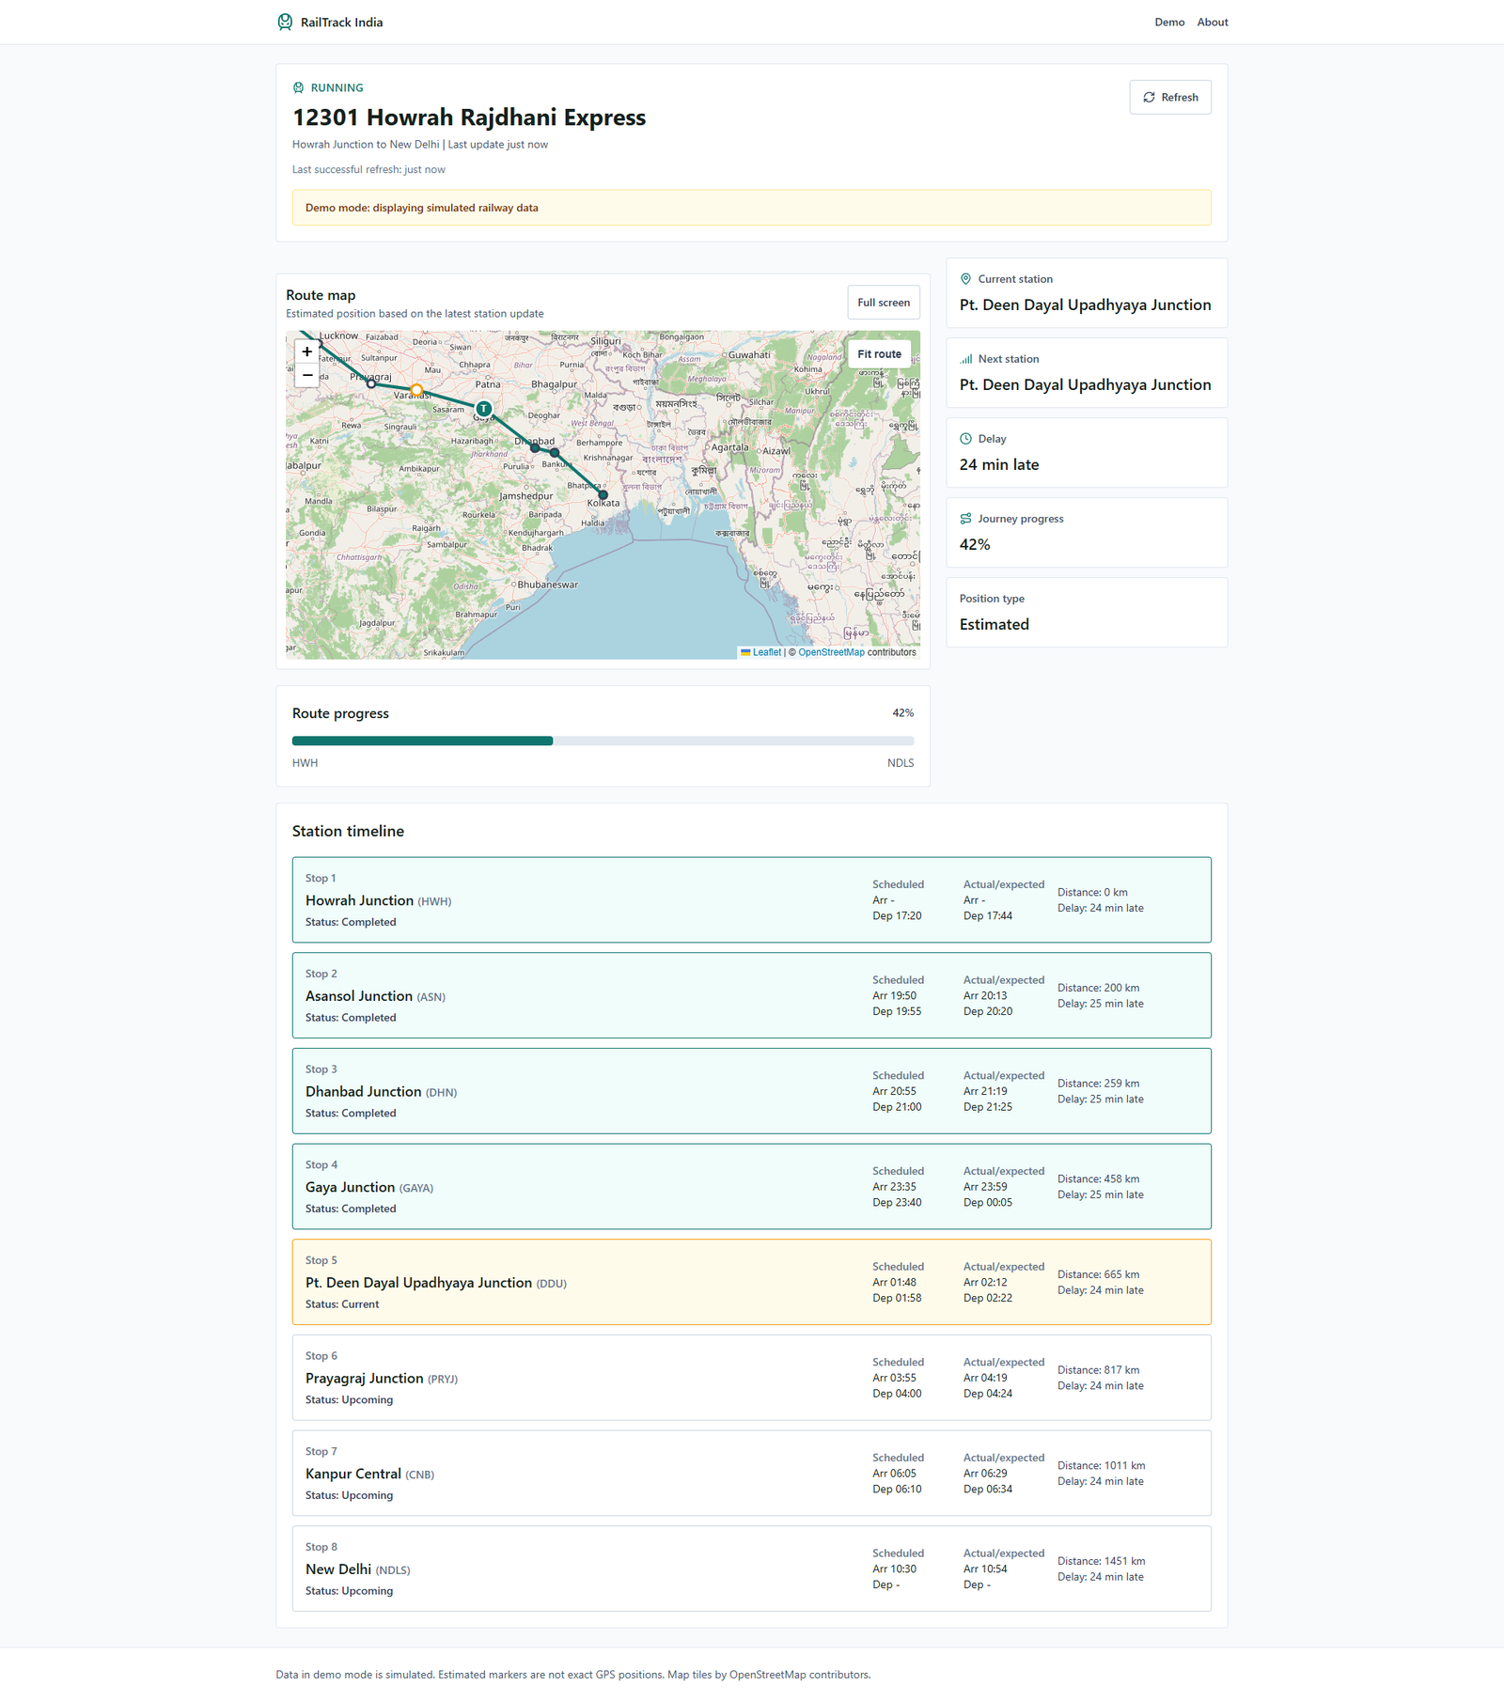
Task: Click the RailTrack India brand title
Action: pyautogui.click(x=341, y=23)
